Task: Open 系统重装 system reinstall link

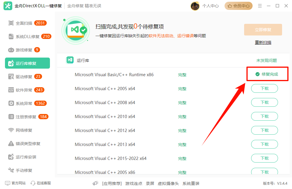Action: click(x=191, y=183)
